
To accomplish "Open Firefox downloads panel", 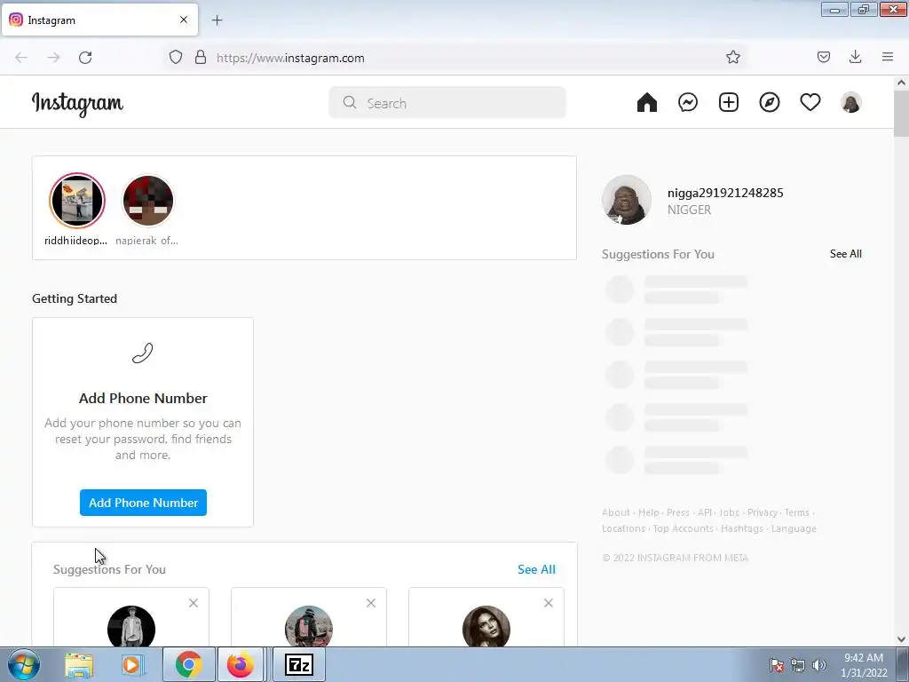I will tap(855, 57).
